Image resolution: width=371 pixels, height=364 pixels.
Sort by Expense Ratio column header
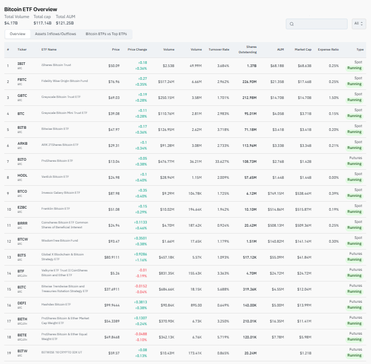(328, 49)
